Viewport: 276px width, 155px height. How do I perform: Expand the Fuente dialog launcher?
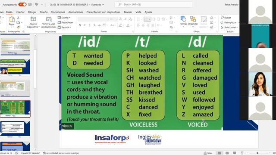click(x=133, y=31)
